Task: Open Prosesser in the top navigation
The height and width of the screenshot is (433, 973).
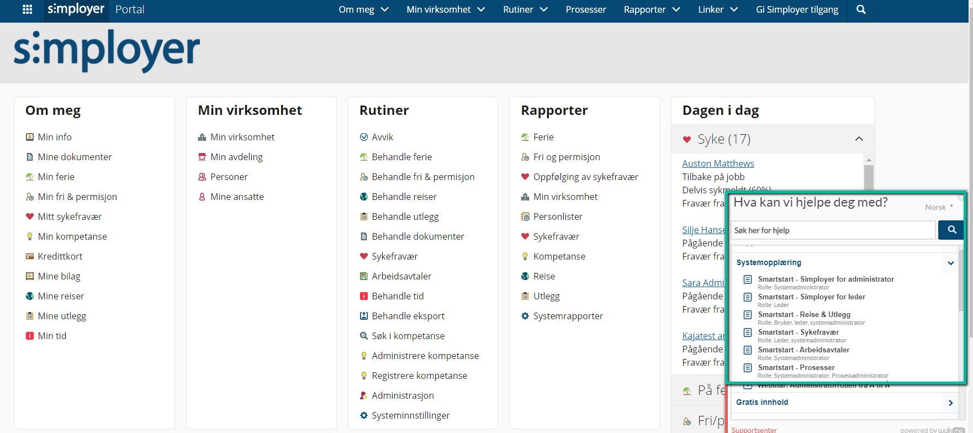Action: (x=585, y=9)
